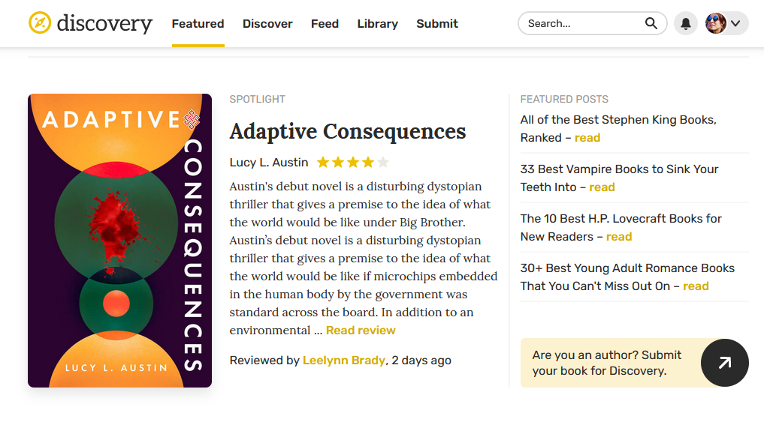Switch to the Featured tab
764x425 pixels.
pos(198,24)
